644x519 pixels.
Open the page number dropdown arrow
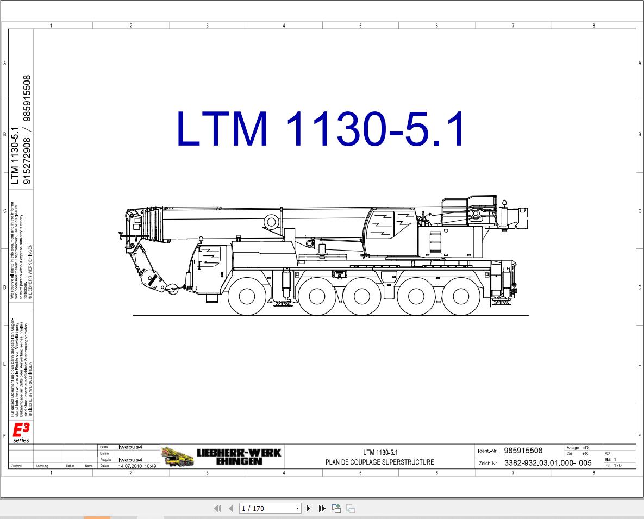point(297,508)
